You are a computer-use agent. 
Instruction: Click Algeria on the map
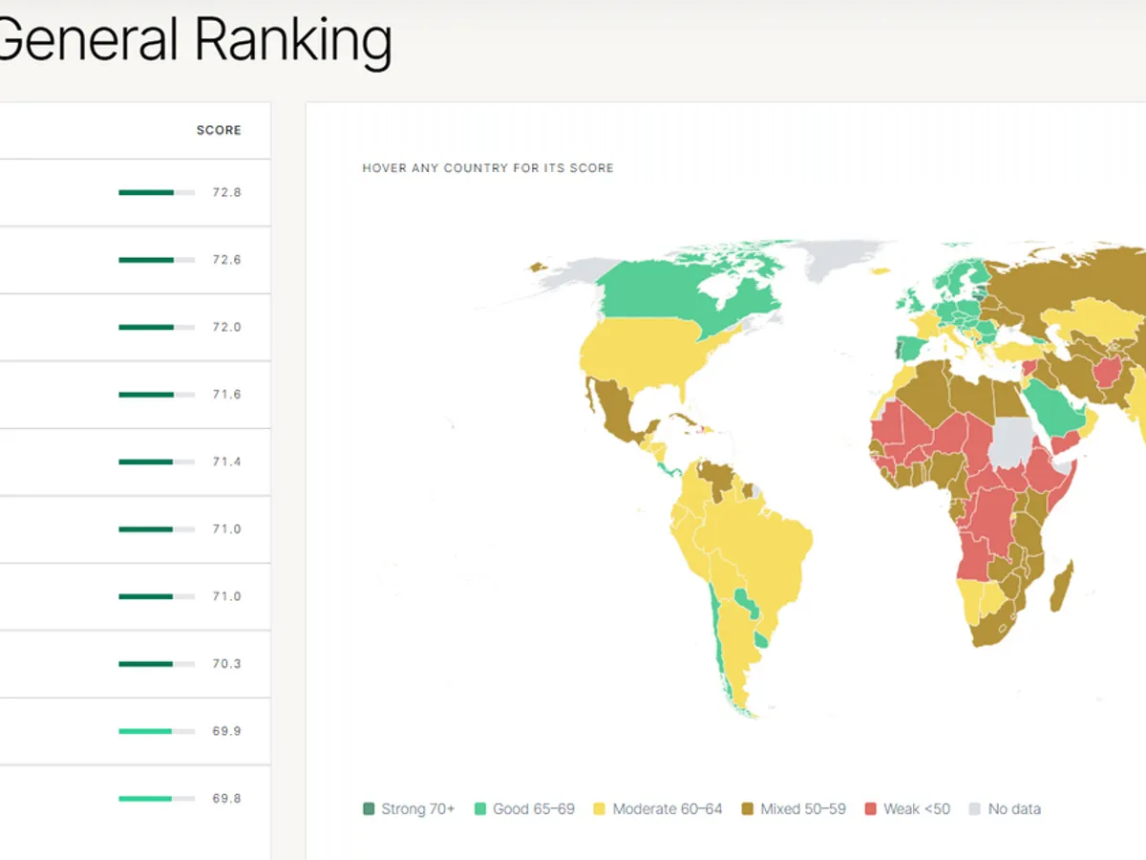pyautogui.click(x=924, y=394)
